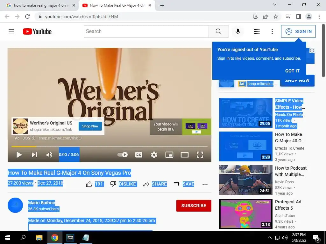Skip to the next video
Screen dimensions: 326x244
(x=34, y=155)
